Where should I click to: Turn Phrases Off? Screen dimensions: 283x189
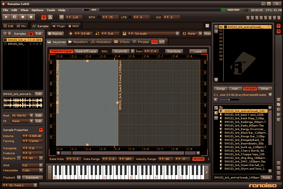click(162, 42)
